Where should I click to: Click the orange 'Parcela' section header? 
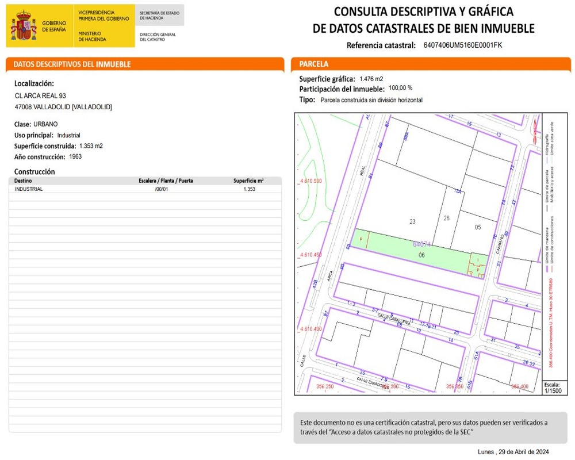(x=431, y=64)
